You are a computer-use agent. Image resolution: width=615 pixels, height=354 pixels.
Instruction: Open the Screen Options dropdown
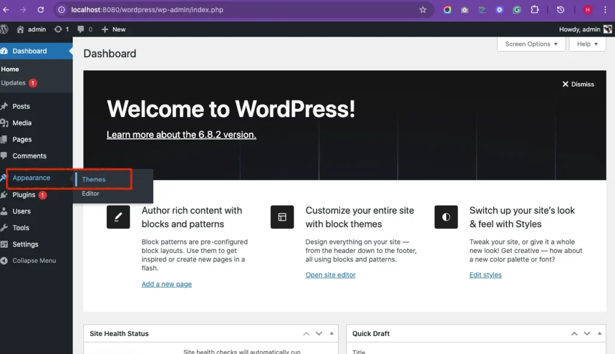pos(531,44)
